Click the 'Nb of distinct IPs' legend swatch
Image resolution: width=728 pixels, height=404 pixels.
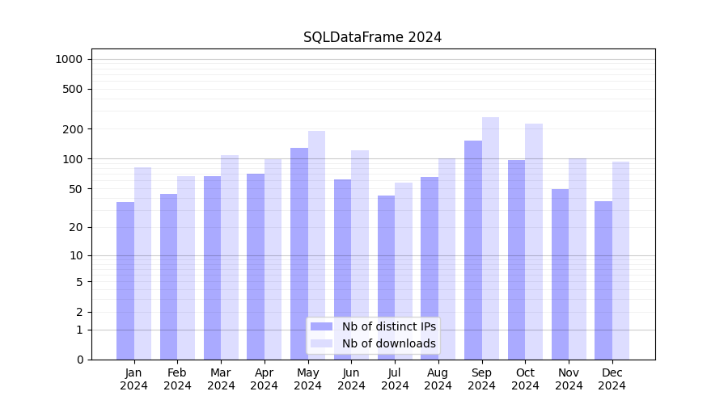click(x=321, y=326)
